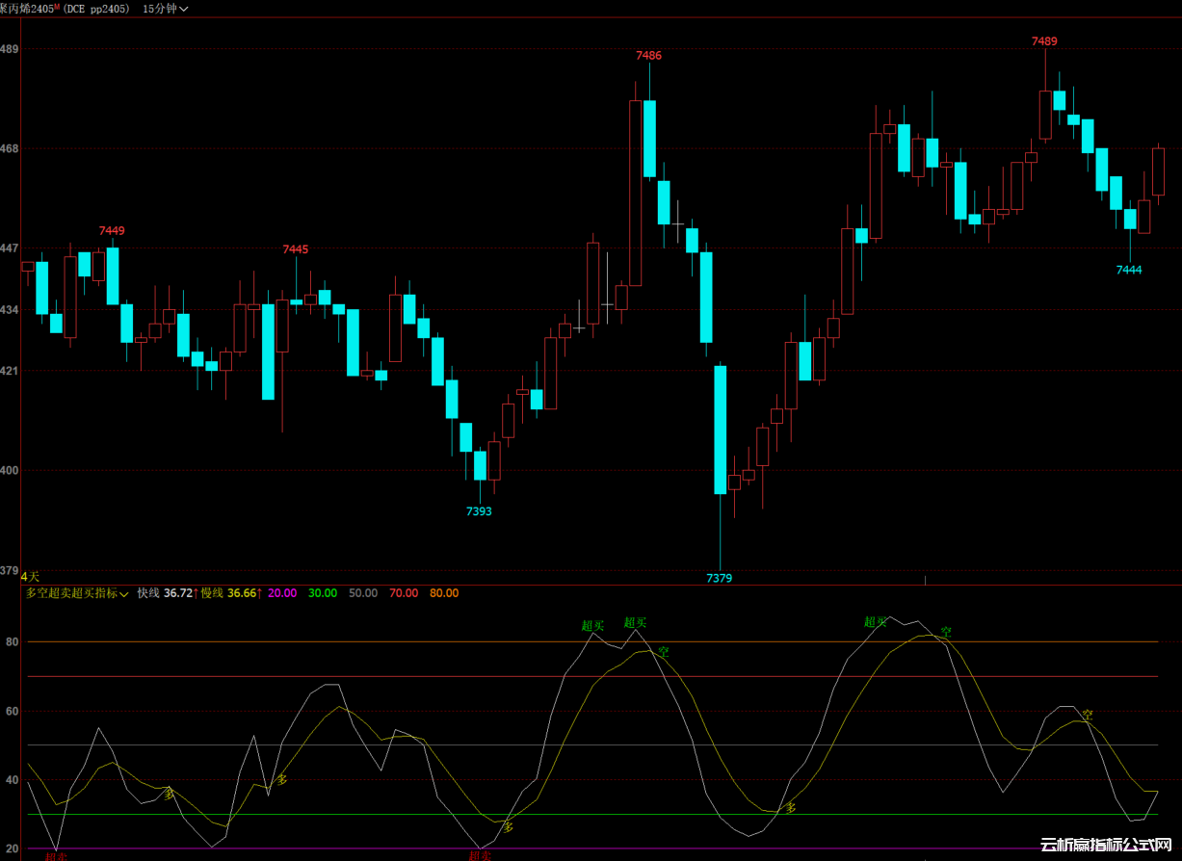Select the 7489 peak price label
This screenshot has width=1182, height=861.
(1044, 41)
